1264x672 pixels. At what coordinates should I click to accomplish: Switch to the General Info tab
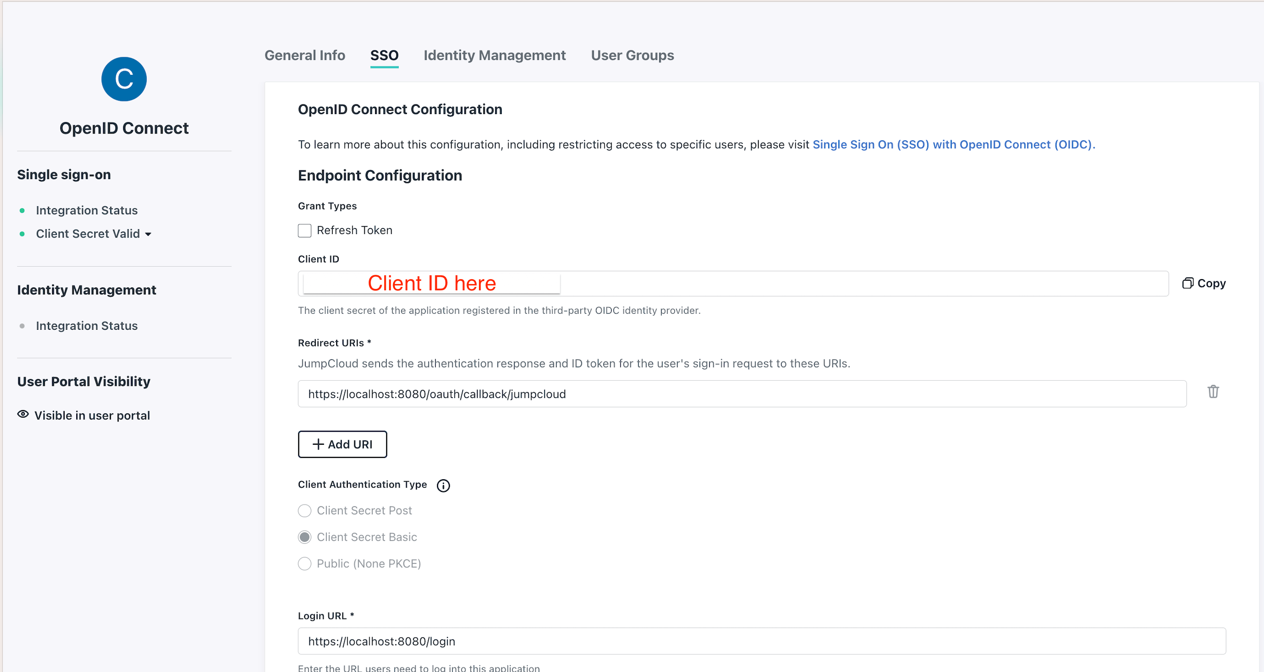click(x=305, y=55)
